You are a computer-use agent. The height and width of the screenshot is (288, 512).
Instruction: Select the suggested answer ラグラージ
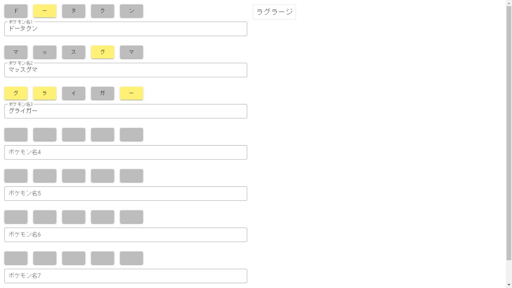pos(274,12)
